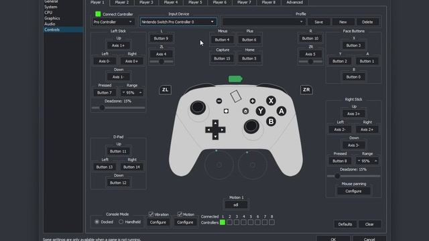
Task: Click the Left Stick Deadzone slider
Action: pyautogui.click(x=118, y=108)
